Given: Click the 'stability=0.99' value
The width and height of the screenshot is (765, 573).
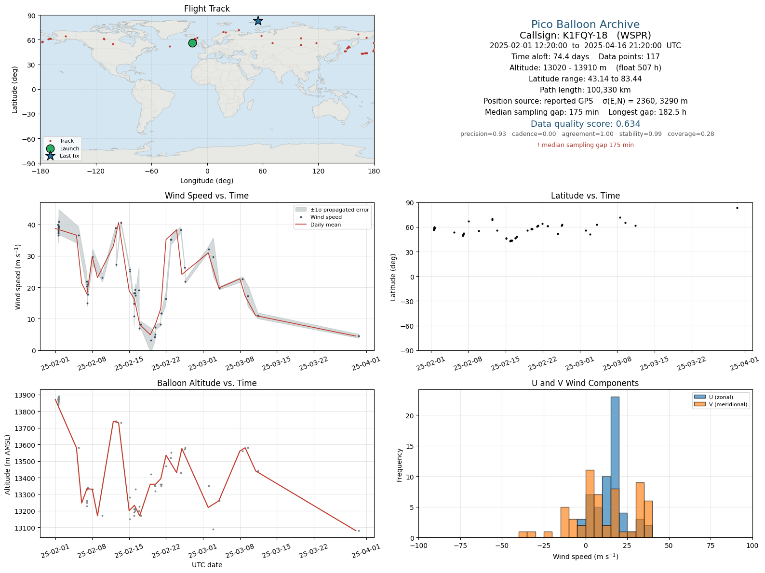Looking at the screenshot, I should [x=641, y=134].
